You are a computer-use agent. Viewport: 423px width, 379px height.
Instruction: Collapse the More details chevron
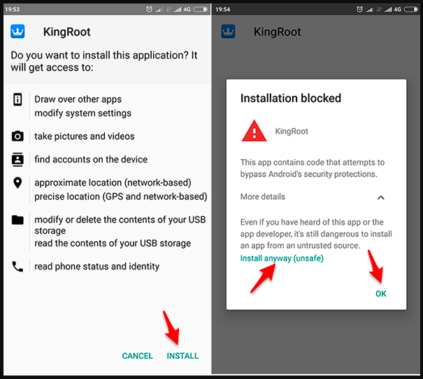pos(380,198)
